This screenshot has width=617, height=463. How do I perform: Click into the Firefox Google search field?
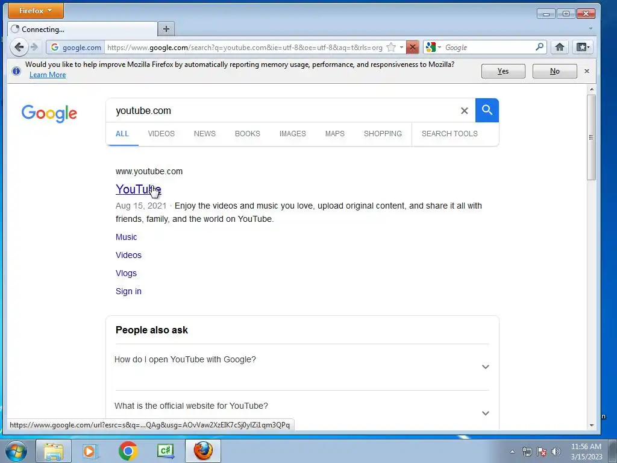click(x=488, y=47)
